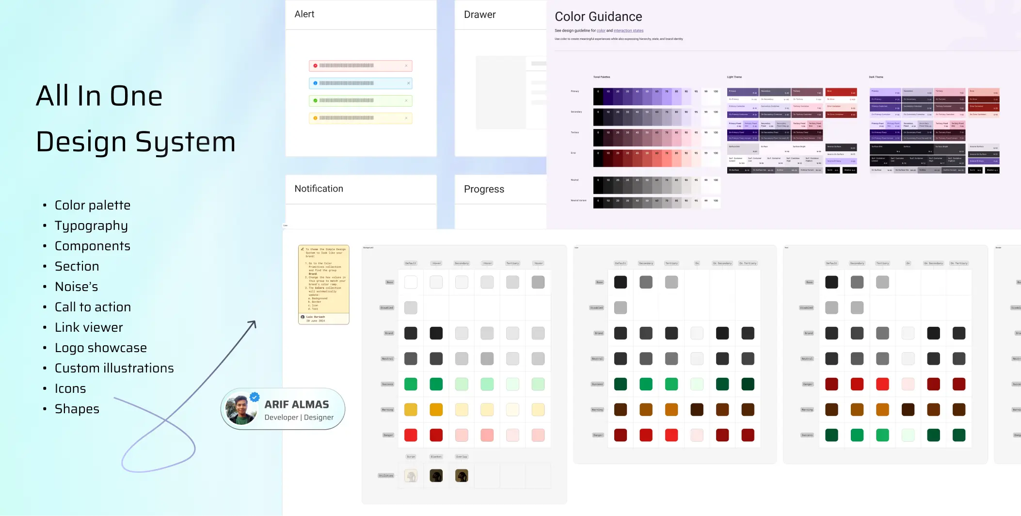The width and height of the screenshot is (1021, 516).
Task: Click the blue info icon in the second alert
Action: coord(316,83)
